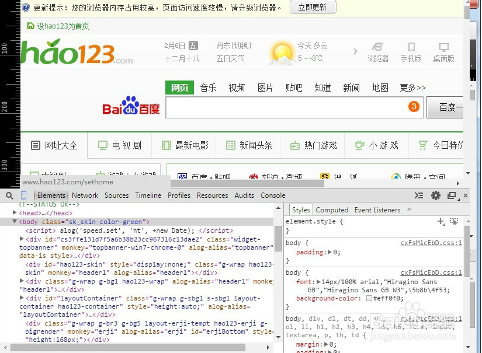Click the 百度一下 search button
Viewport: 482px width, 353px height.
445,107
